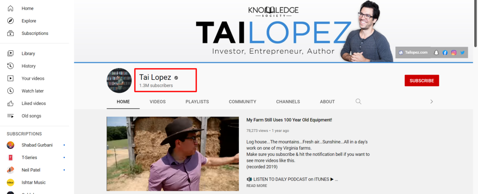Switch to the VIDEOS tab
The width and height of the screenshot is (478, 194).
158,102
